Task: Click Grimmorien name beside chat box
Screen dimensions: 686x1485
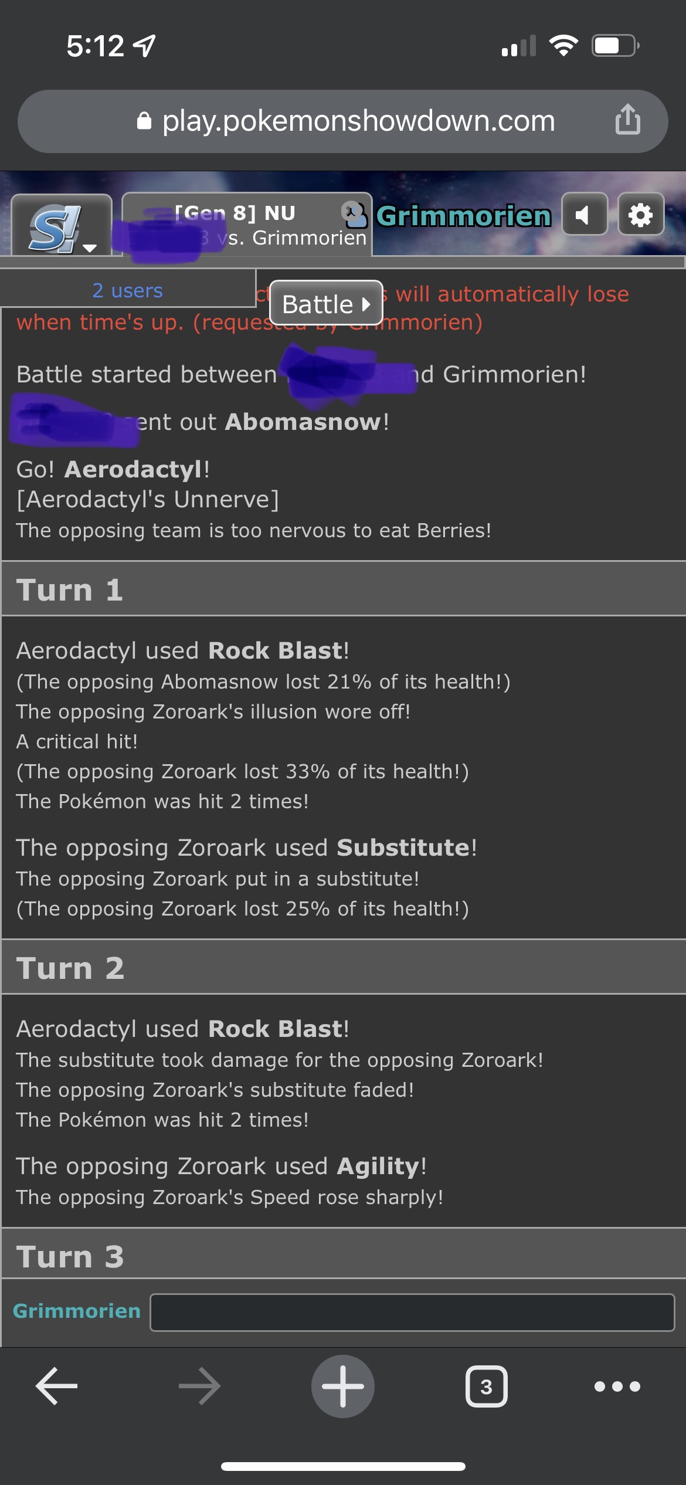Action: [x=77, y=1311]
